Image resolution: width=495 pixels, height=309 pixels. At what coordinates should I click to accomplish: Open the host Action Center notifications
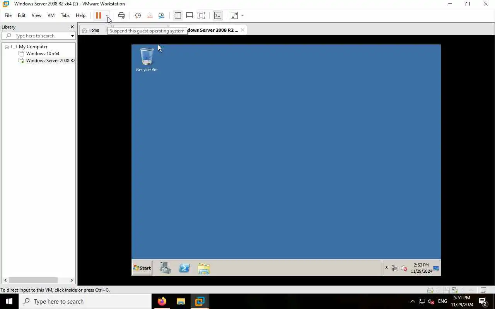click(483, 301)
